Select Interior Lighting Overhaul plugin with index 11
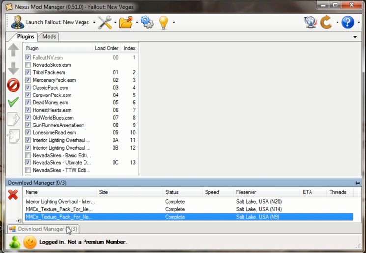The width and height of the screenshot is (366, 253). [x=81, y=140]
